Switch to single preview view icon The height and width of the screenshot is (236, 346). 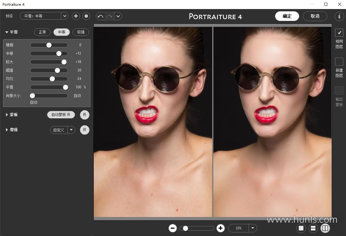[x=301, y=228]
